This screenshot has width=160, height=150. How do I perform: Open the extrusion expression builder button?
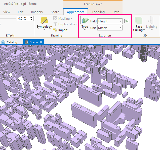click(126, 21)
